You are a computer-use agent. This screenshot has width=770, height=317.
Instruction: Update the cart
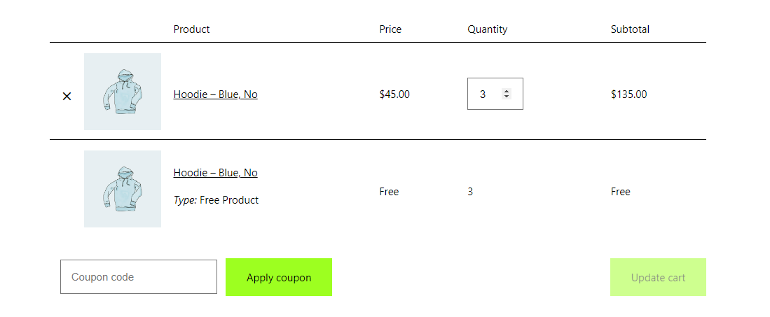click(x=658, y=277)
